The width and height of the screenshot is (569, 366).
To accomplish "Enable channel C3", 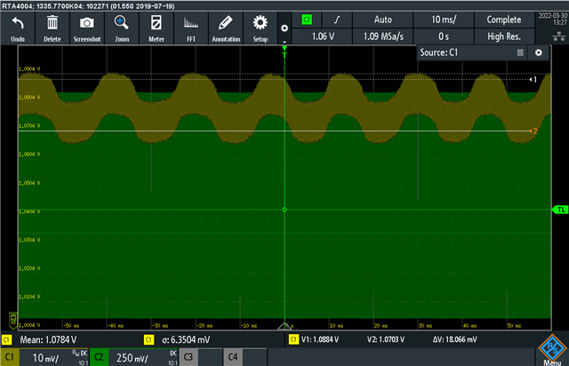I will tap(188, 357).
